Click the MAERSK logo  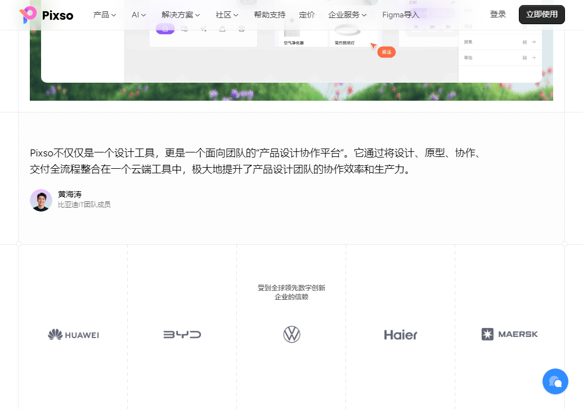(509, 334)
